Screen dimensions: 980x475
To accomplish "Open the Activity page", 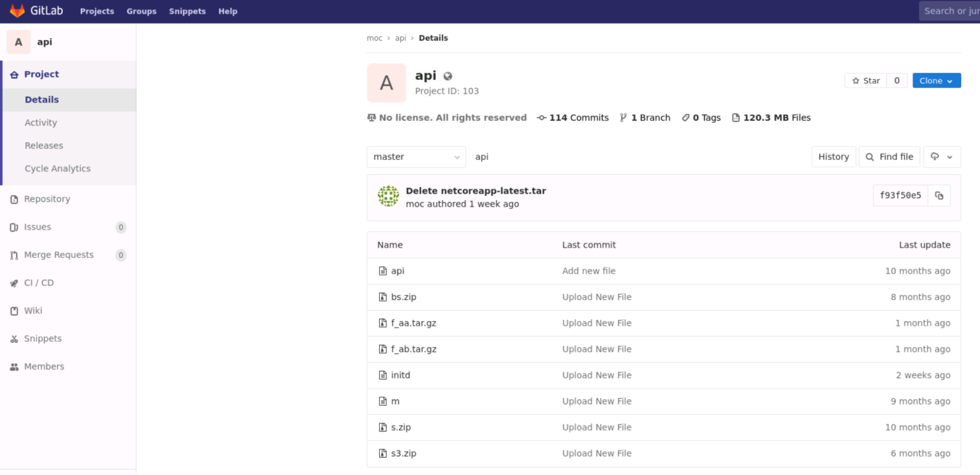I will 41,123.
